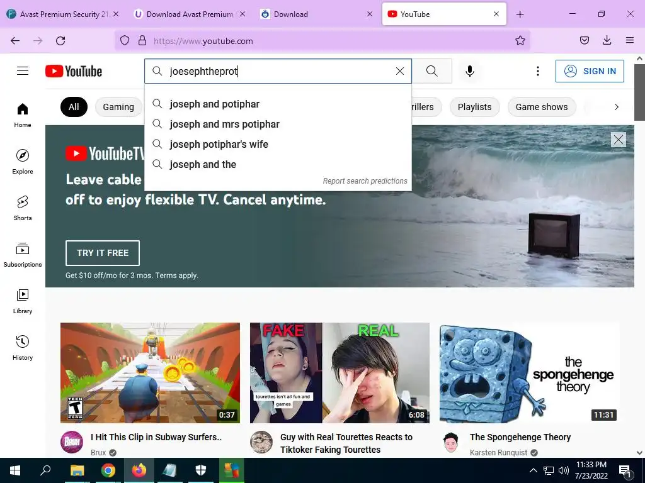Open Firefox downloads panel

607,40
